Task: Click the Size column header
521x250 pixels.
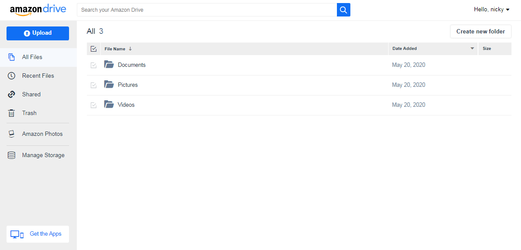Action: (x=487, y=49)
